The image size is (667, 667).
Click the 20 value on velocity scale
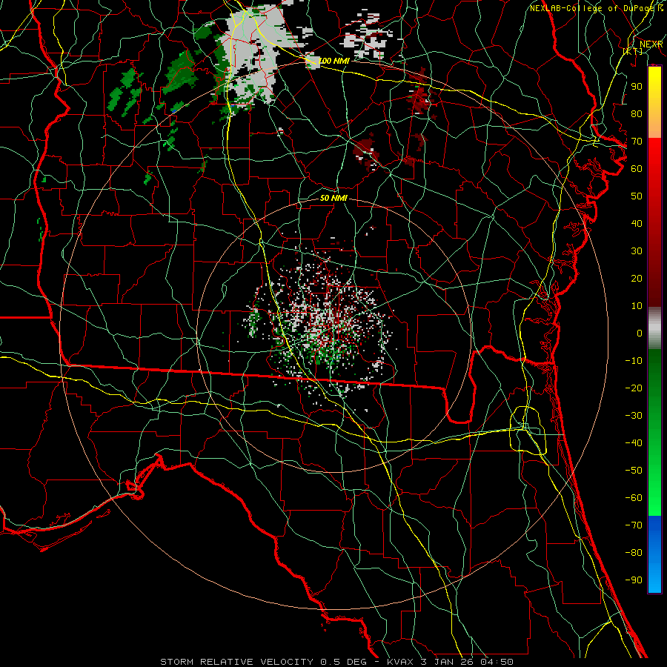point(637,279)
